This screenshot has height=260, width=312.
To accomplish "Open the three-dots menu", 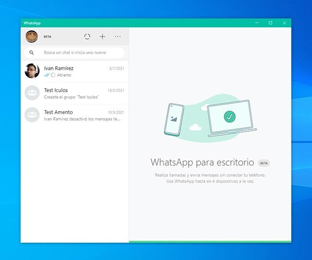I will click(118, 36).
